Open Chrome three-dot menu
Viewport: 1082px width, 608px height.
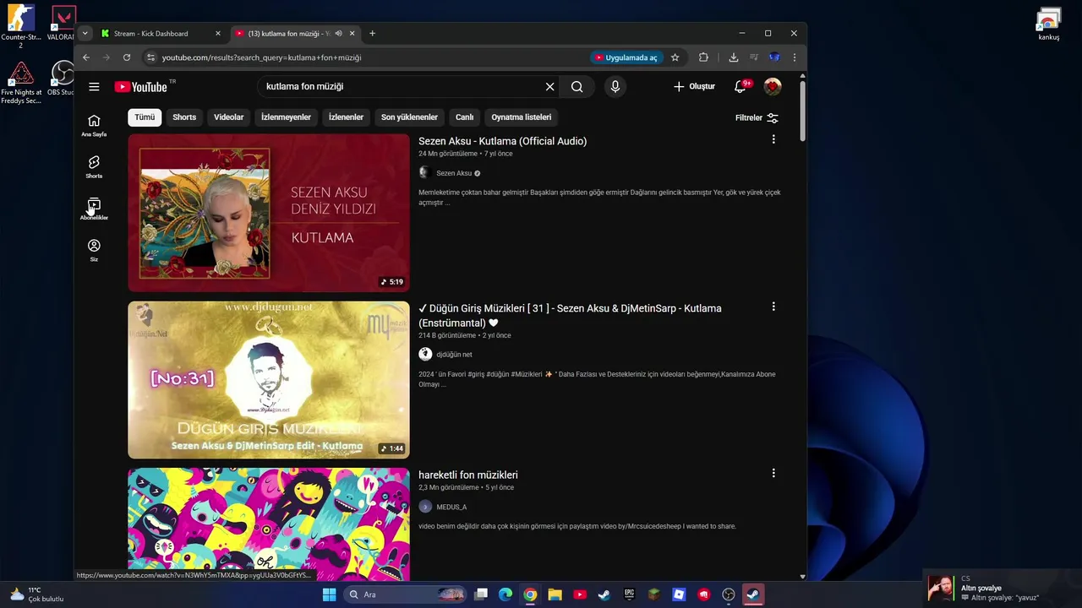(x=795, y=57)
